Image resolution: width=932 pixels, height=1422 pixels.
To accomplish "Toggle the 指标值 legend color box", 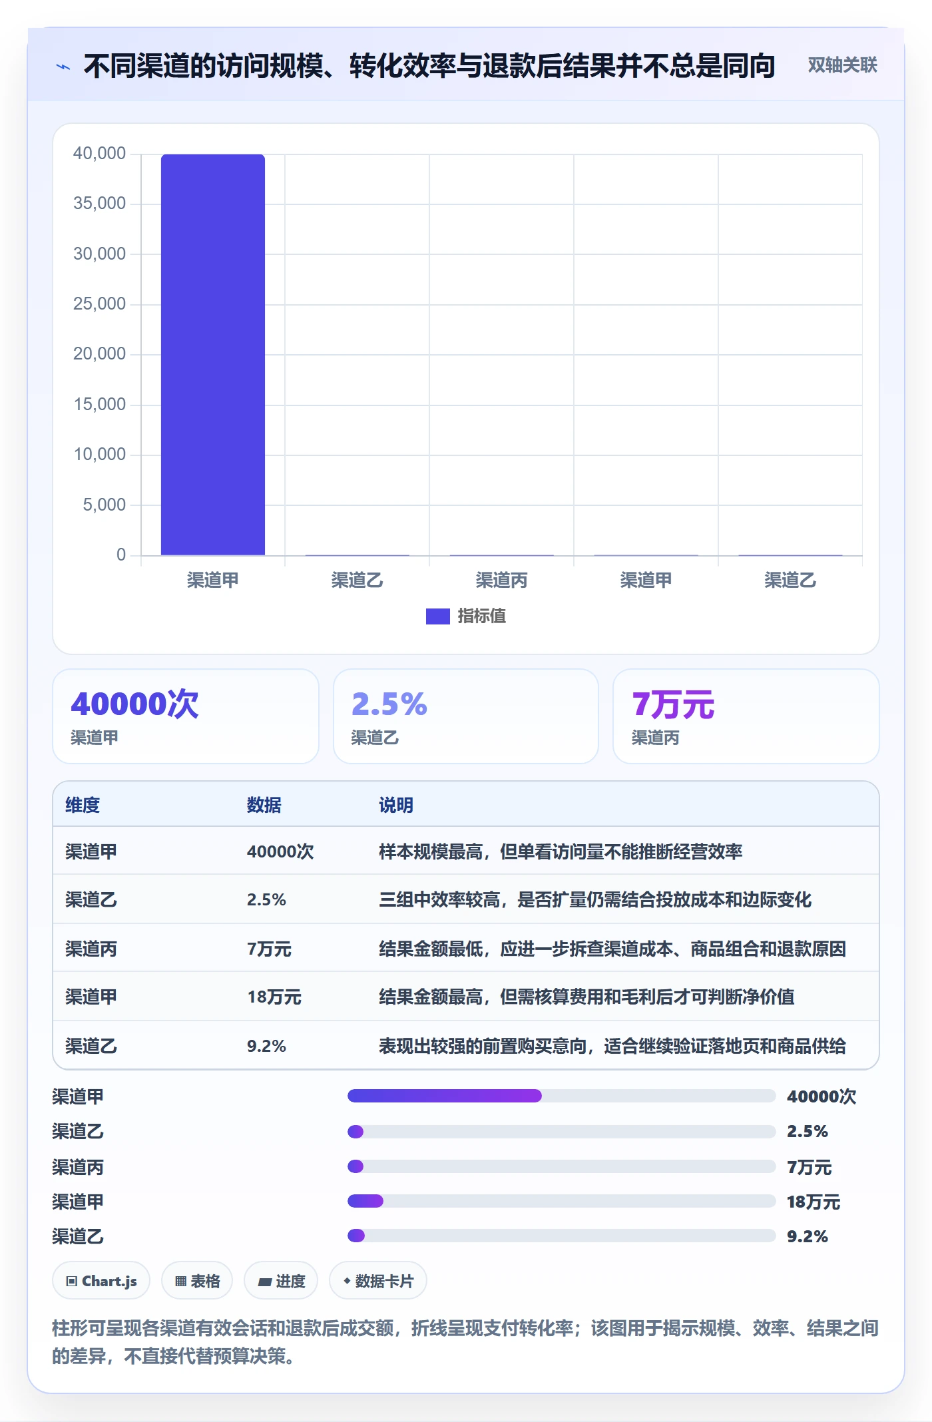I will pos(437,616).
